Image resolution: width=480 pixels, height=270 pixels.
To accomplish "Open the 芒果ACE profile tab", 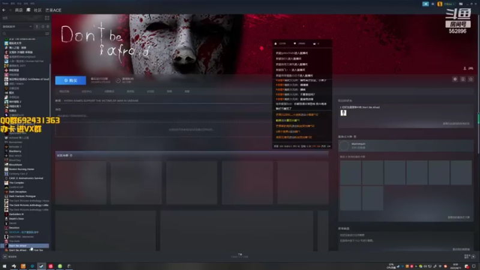I will coord(53,10).
